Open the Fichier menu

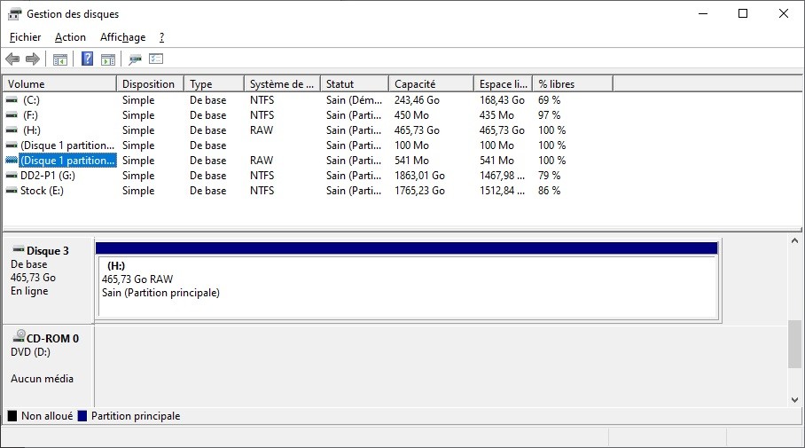[x=25, y=37]
